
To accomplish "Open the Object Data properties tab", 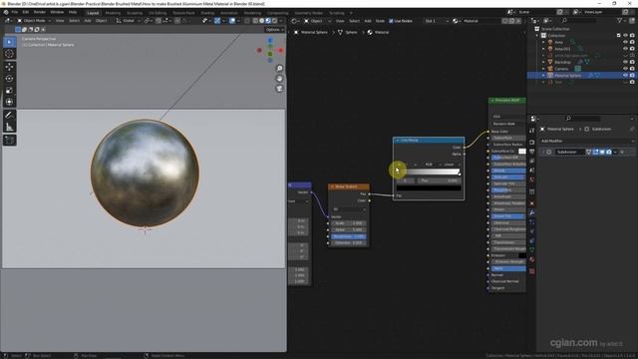I will (x=531, y=250).
